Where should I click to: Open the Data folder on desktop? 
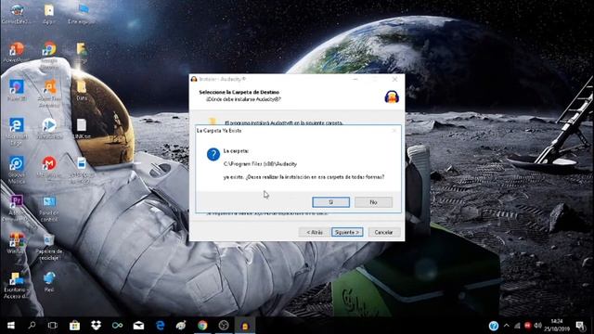click(x=82, y=87)
